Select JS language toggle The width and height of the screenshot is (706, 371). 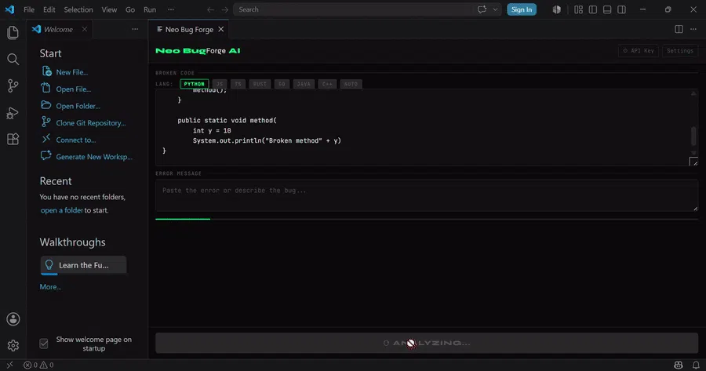pos(220,84)
